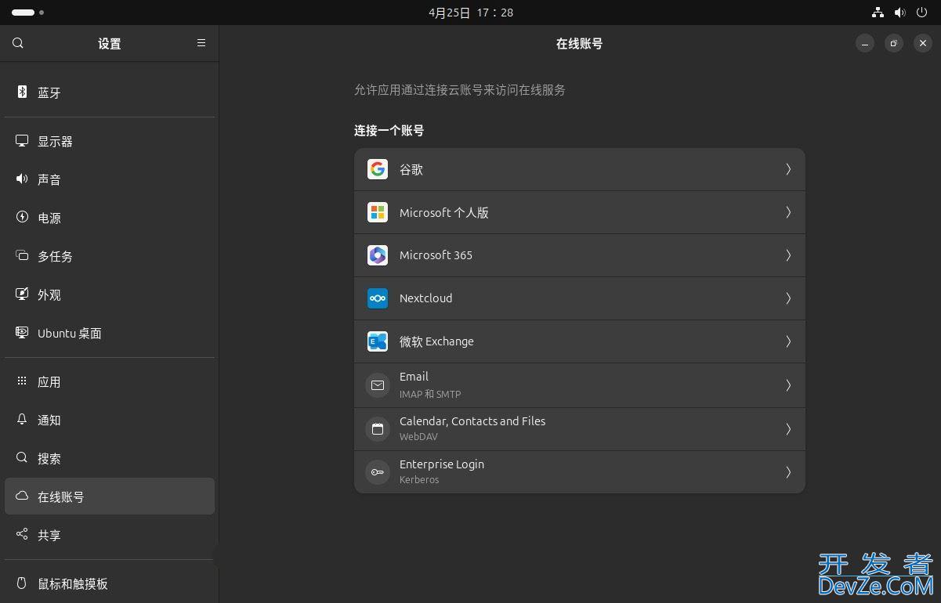
Task: Click the 显示器 monitor icon
Action: click(22, 141)
